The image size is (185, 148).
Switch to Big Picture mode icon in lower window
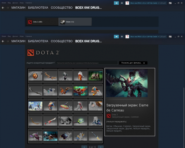(170, 37)
